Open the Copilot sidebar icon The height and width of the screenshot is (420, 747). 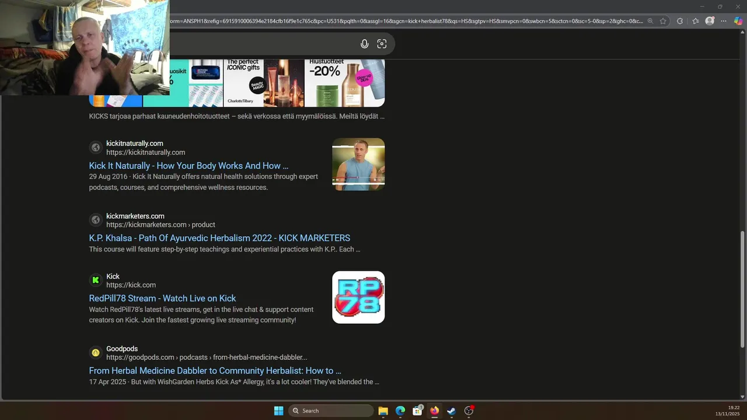pos(738,21)
